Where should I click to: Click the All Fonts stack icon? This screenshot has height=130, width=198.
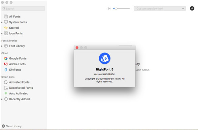click(x=6, y=16)
